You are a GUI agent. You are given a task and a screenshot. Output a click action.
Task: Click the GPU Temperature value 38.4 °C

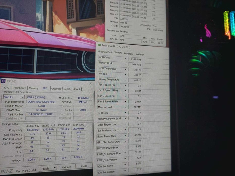click(x=135, y=70)
